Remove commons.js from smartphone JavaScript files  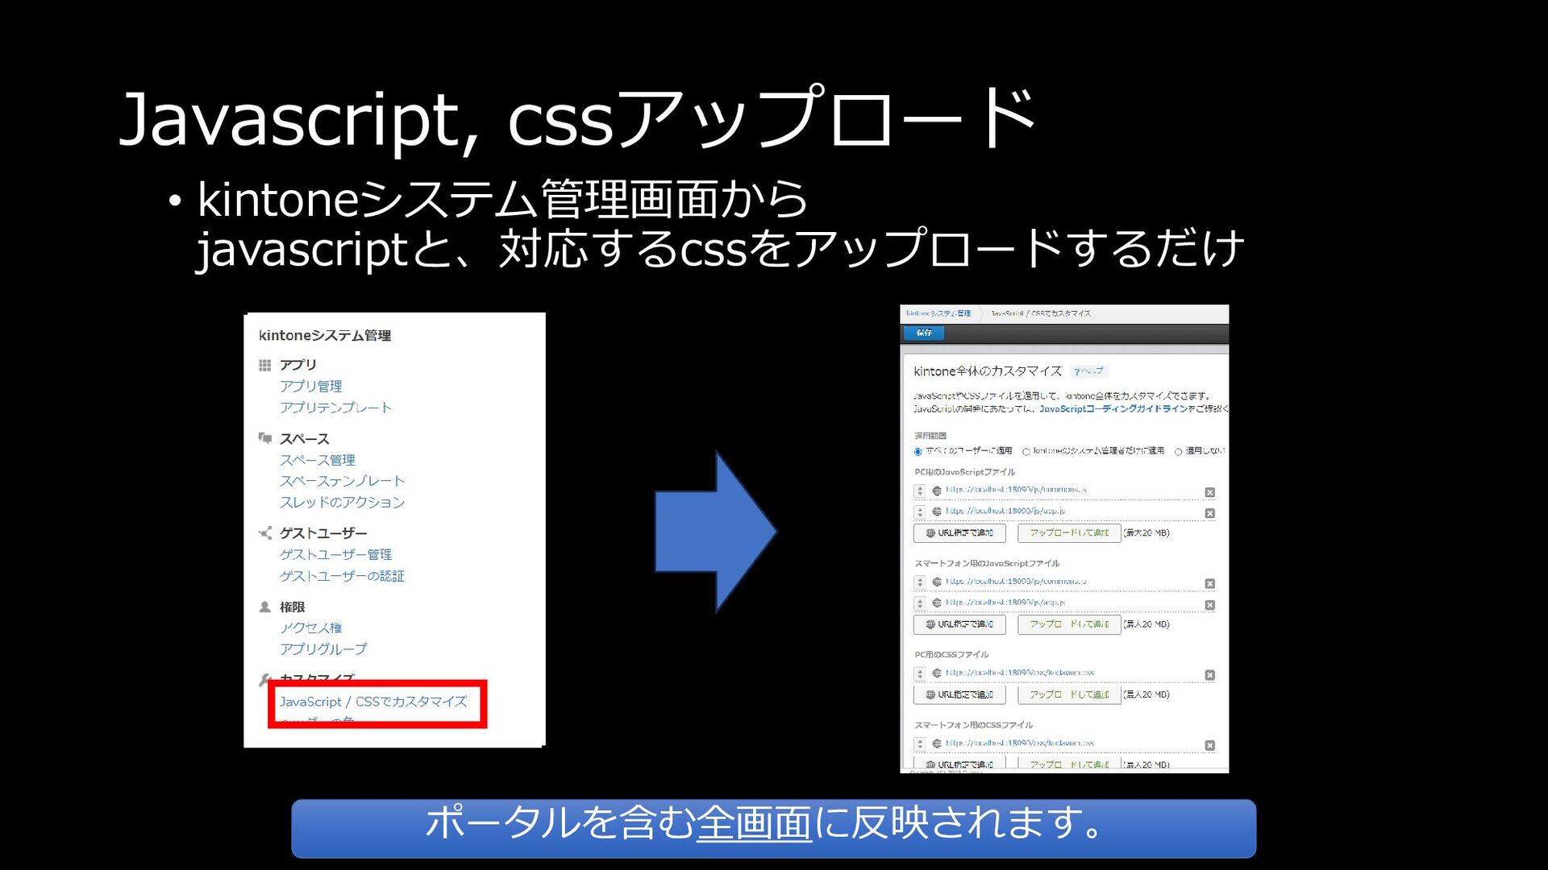click(1209, 584)
